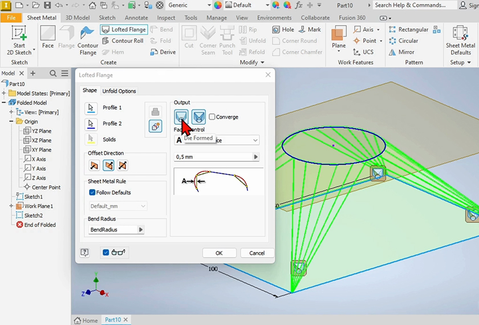Image resolution: width=479 pixels, height=325 pixels.
Task: Search in the Model browser
Action: (x=53, y=74)
